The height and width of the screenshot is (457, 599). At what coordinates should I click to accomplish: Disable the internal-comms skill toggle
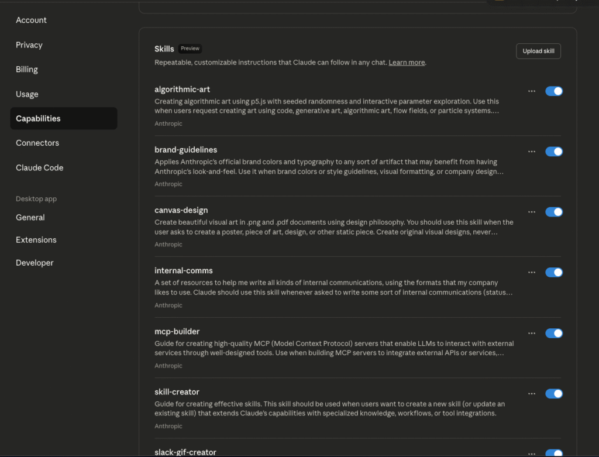click(553, 272)
